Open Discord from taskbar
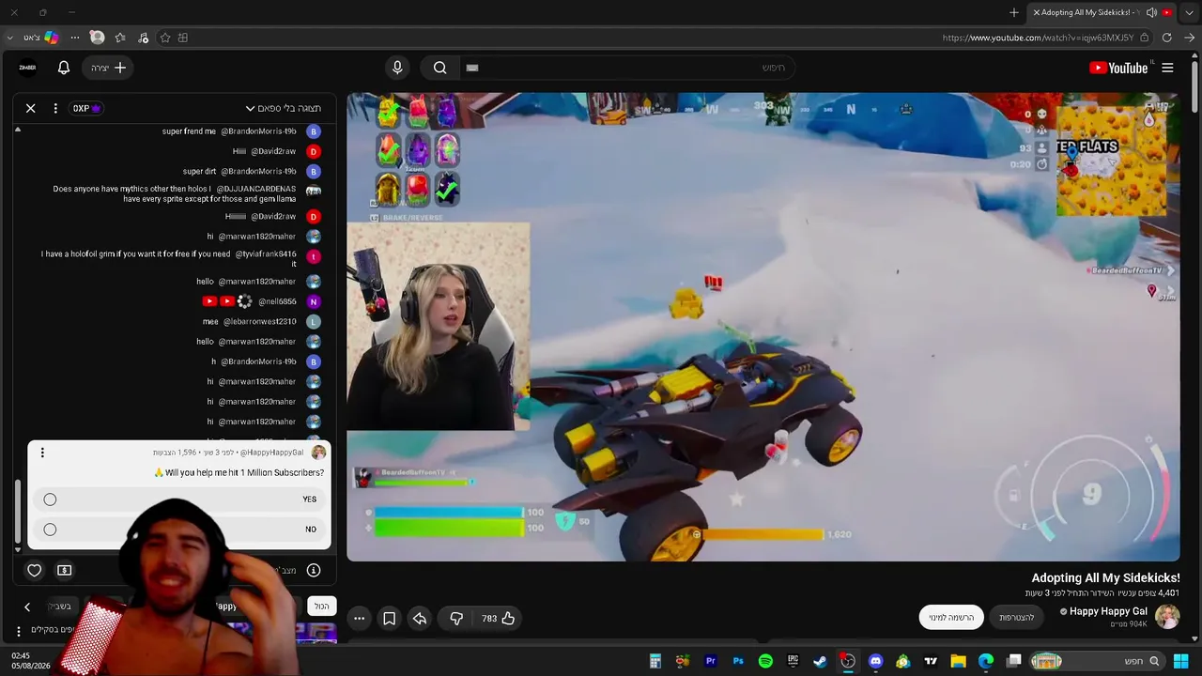The width and height of the screenshot is (1202, 676). pyautogui.click(x=876, y=661)
